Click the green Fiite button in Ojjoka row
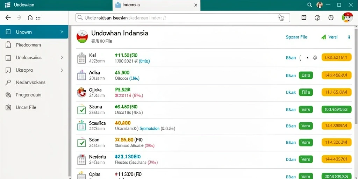The width and height of the screenshot is (358, 179). tap(306, 92)
